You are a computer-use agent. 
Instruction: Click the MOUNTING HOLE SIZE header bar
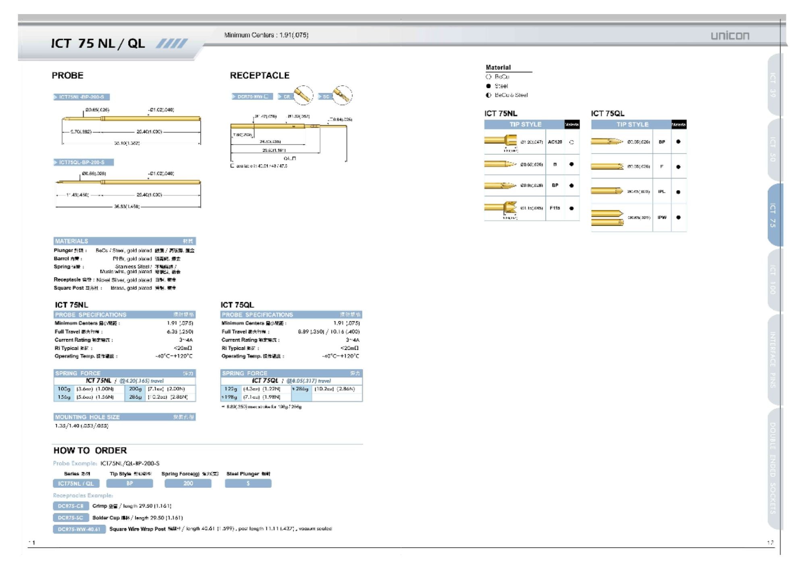[x=124, y=417]
